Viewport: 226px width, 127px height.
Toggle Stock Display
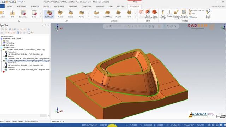click(x=148, y=14)
